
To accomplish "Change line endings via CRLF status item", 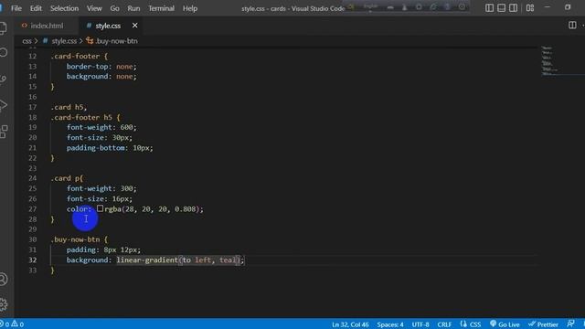I will coord(444,324).
